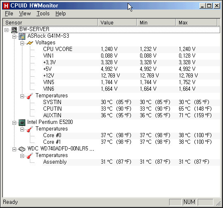The height and width of the screenshot is (208, 223).
Task: Collapse the ASRock G41M-S3 node
Action: pos(14,36)
